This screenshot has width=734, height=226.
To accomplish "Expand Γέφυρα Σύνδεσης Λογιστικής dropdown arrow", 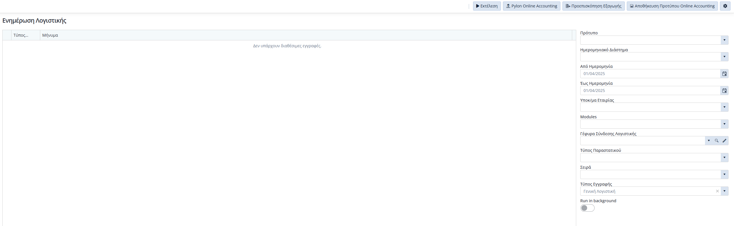I will 709,141.
